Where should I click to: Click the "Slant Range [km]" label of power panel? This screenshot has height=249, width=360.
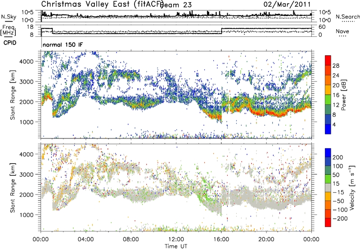13,95
